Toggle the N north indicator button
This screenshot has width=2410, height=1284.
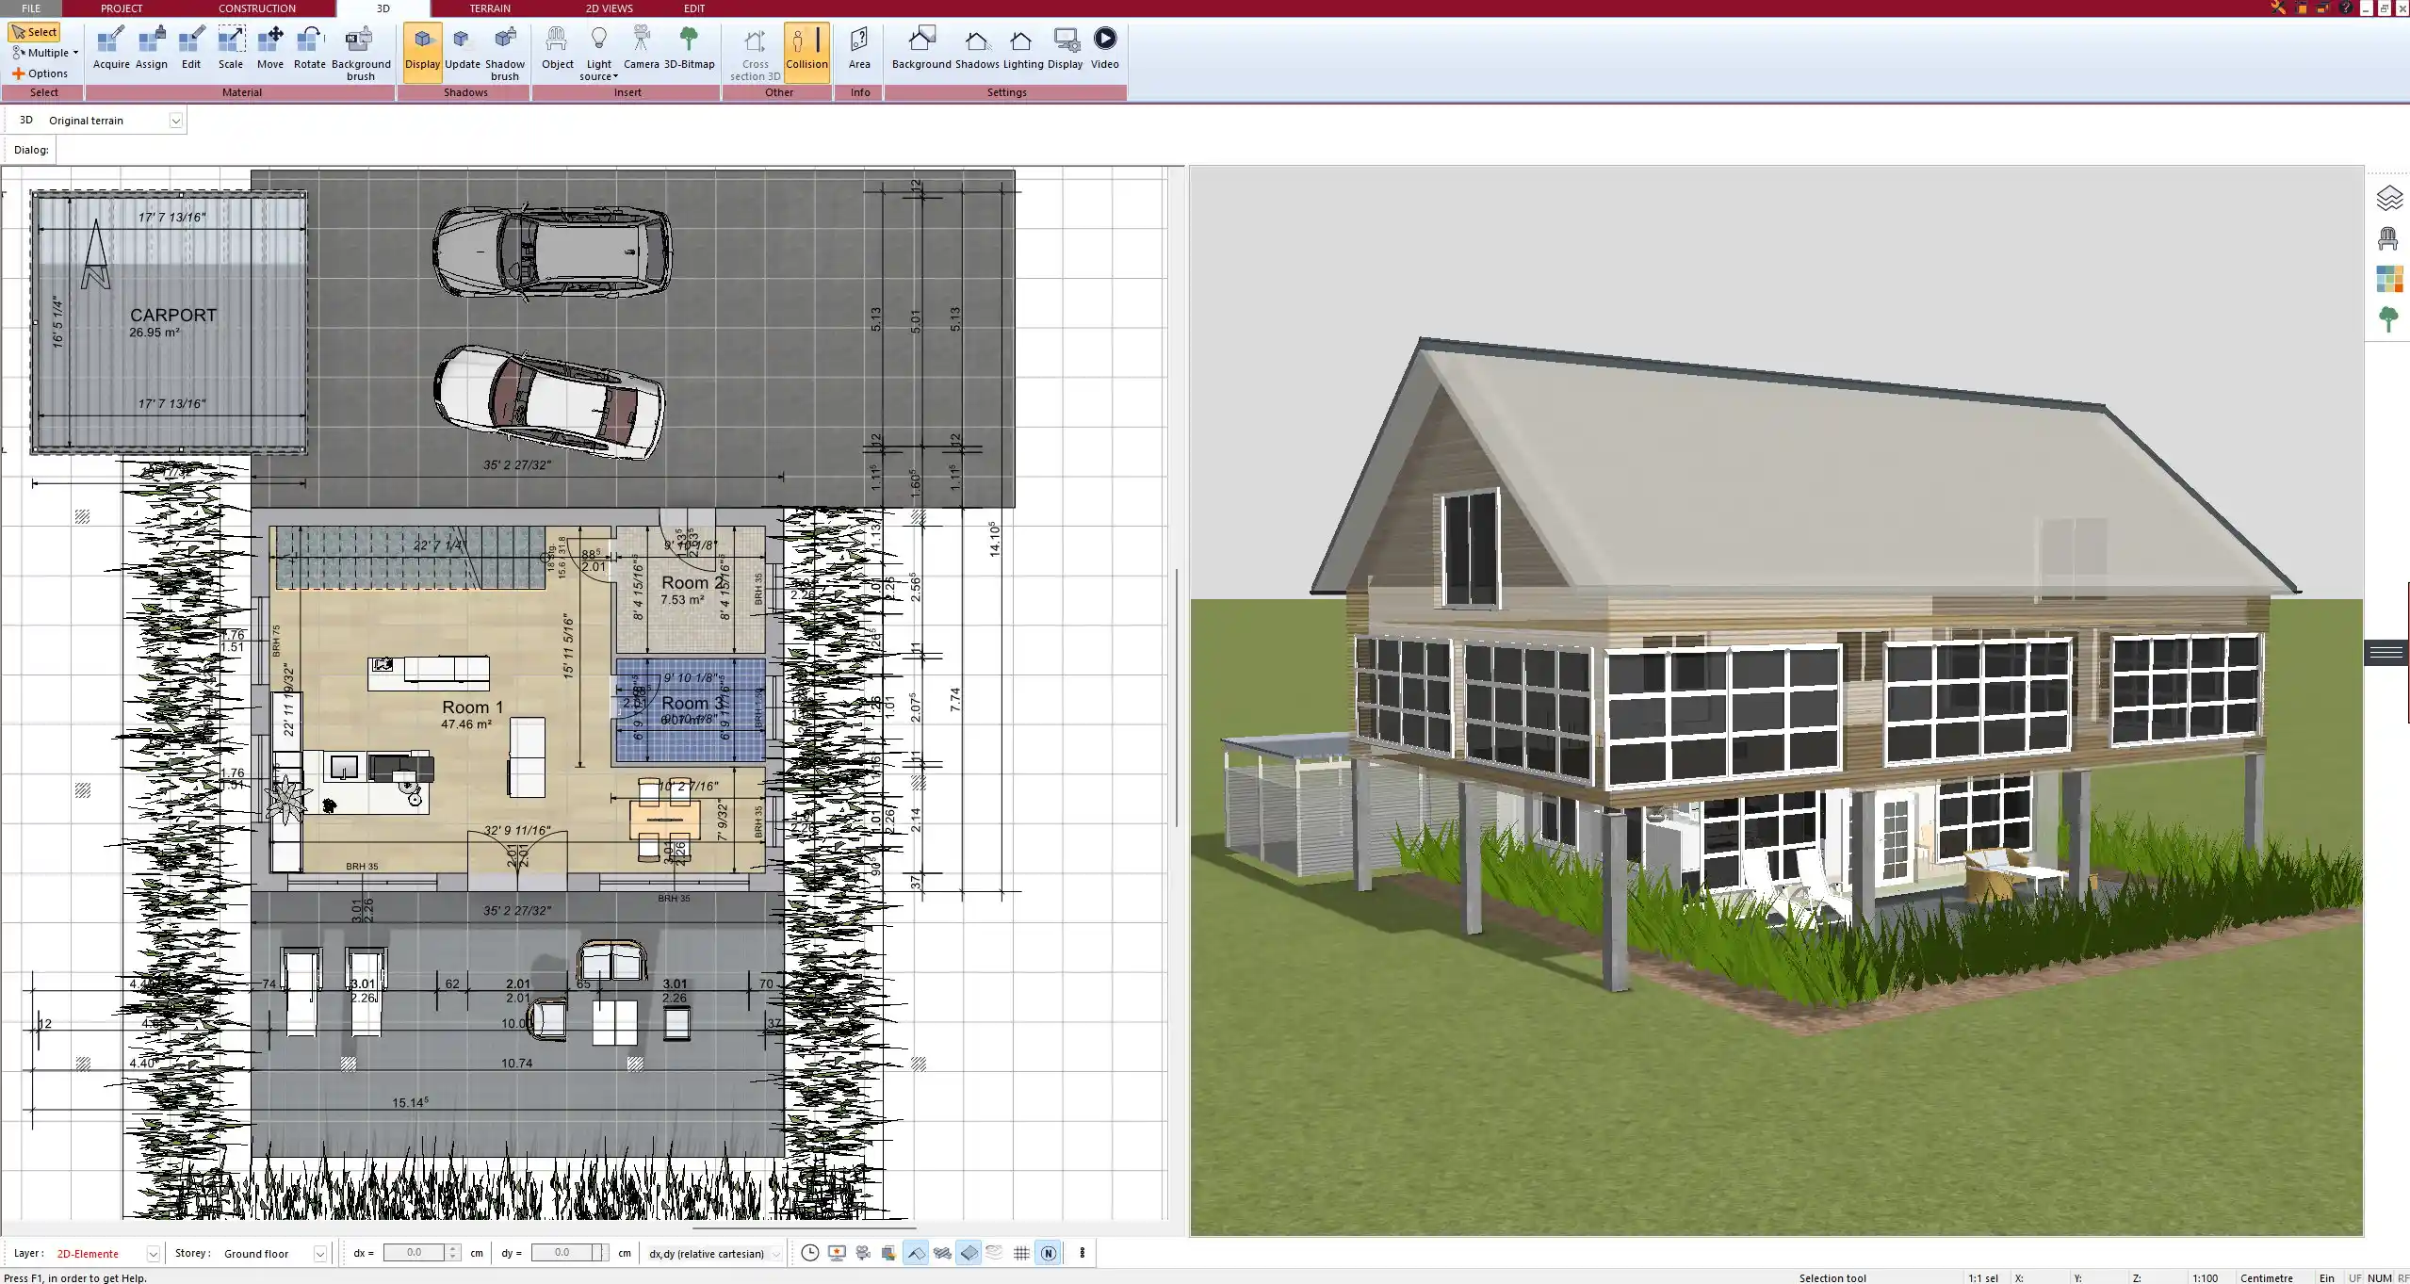[1048, 1253]
